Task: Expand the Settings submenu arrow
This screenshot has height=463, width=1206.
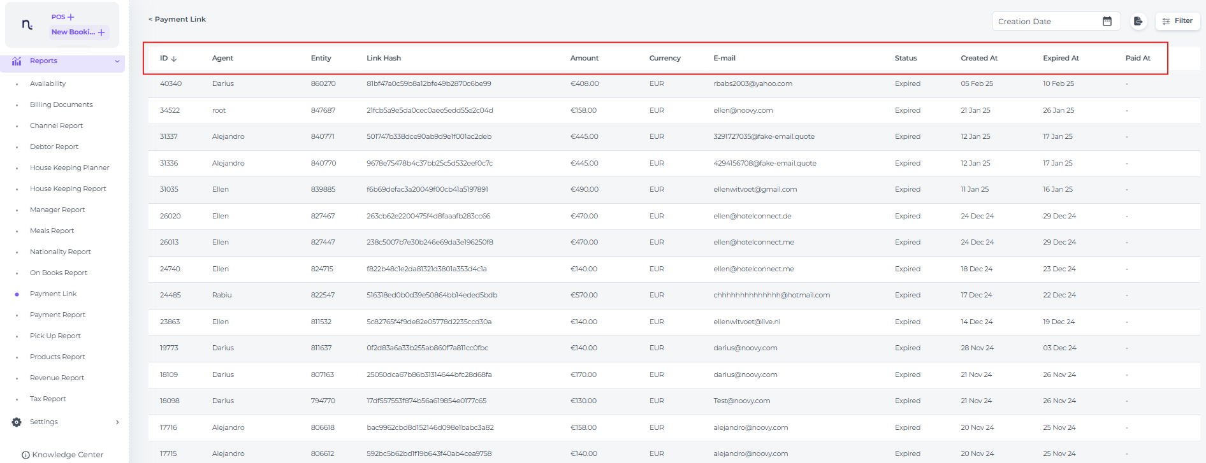Action: point(117,422)
